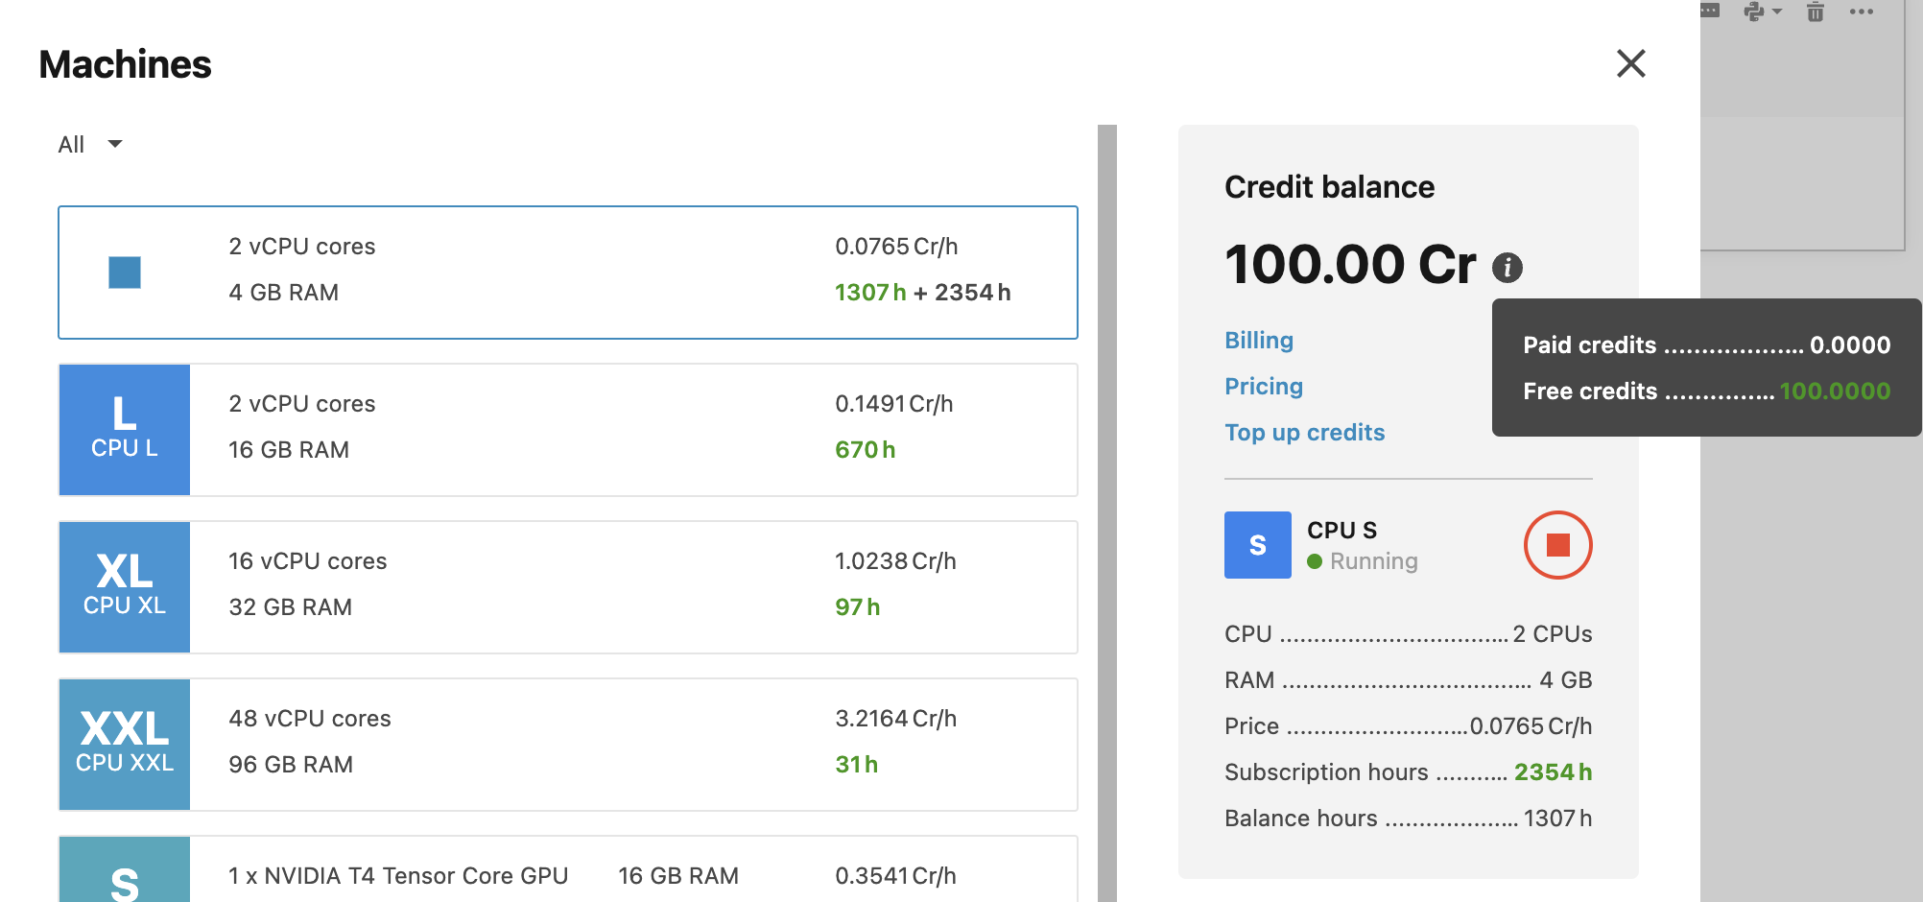
Task: Open the Pricing link
Action: (1264, 387)
